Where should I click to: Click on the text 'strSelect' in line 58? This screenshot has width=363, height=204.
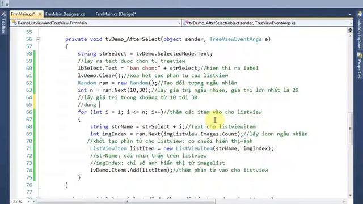click(x=113, y=54)
